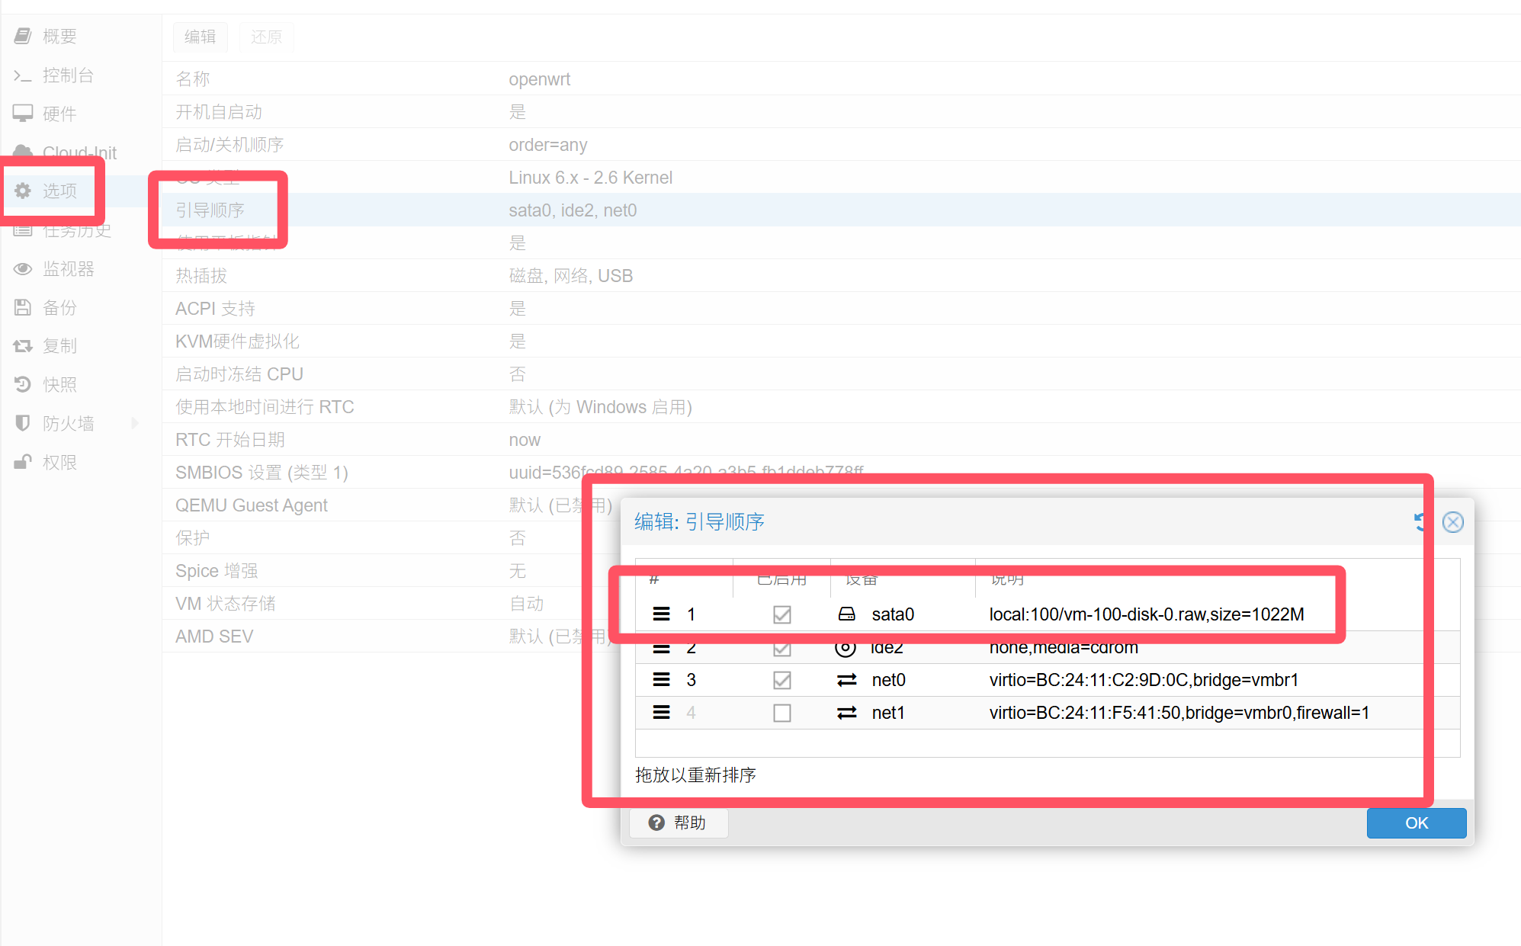Enable net1 boot checkbox
The image size is (1521, 946).
click(x=781, y=713)
